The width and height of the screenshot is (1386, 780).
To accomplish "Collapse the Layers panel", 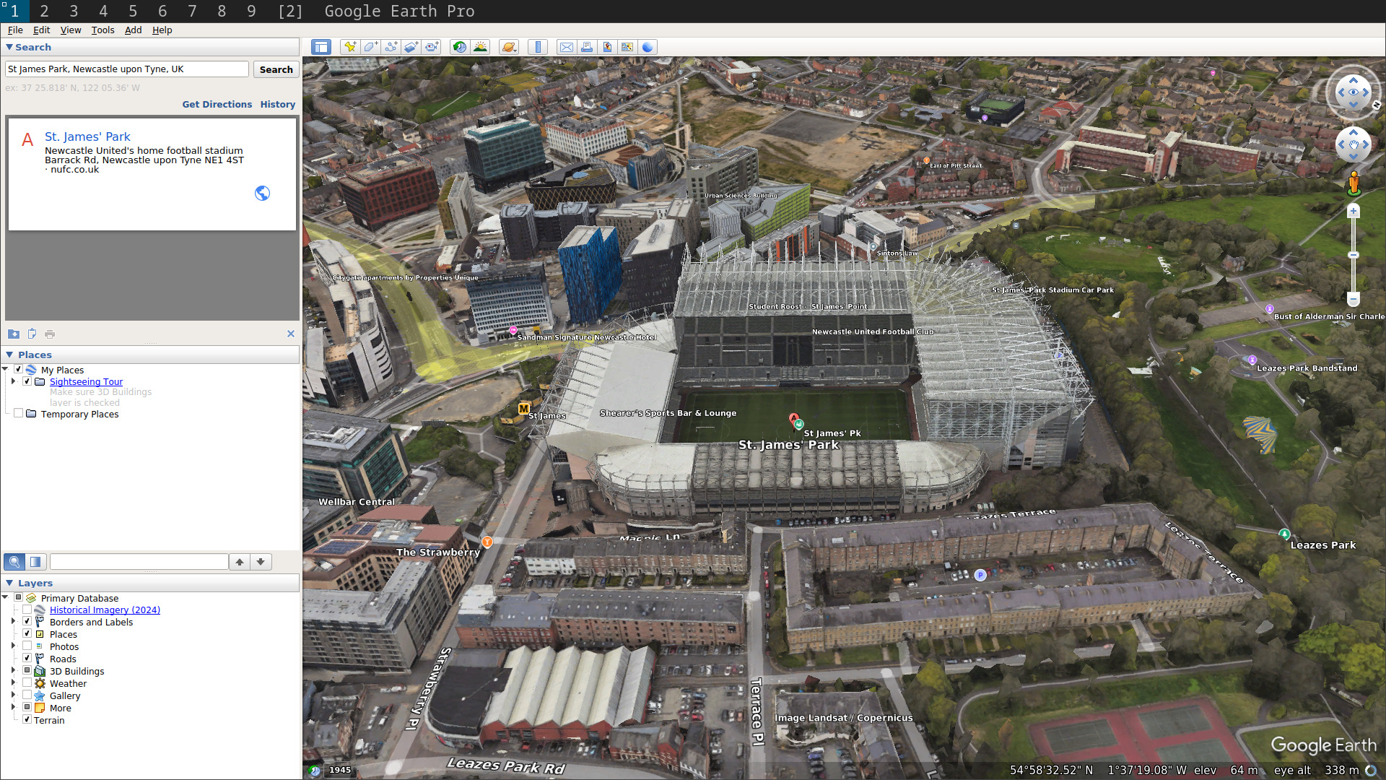I will (9, 583).
